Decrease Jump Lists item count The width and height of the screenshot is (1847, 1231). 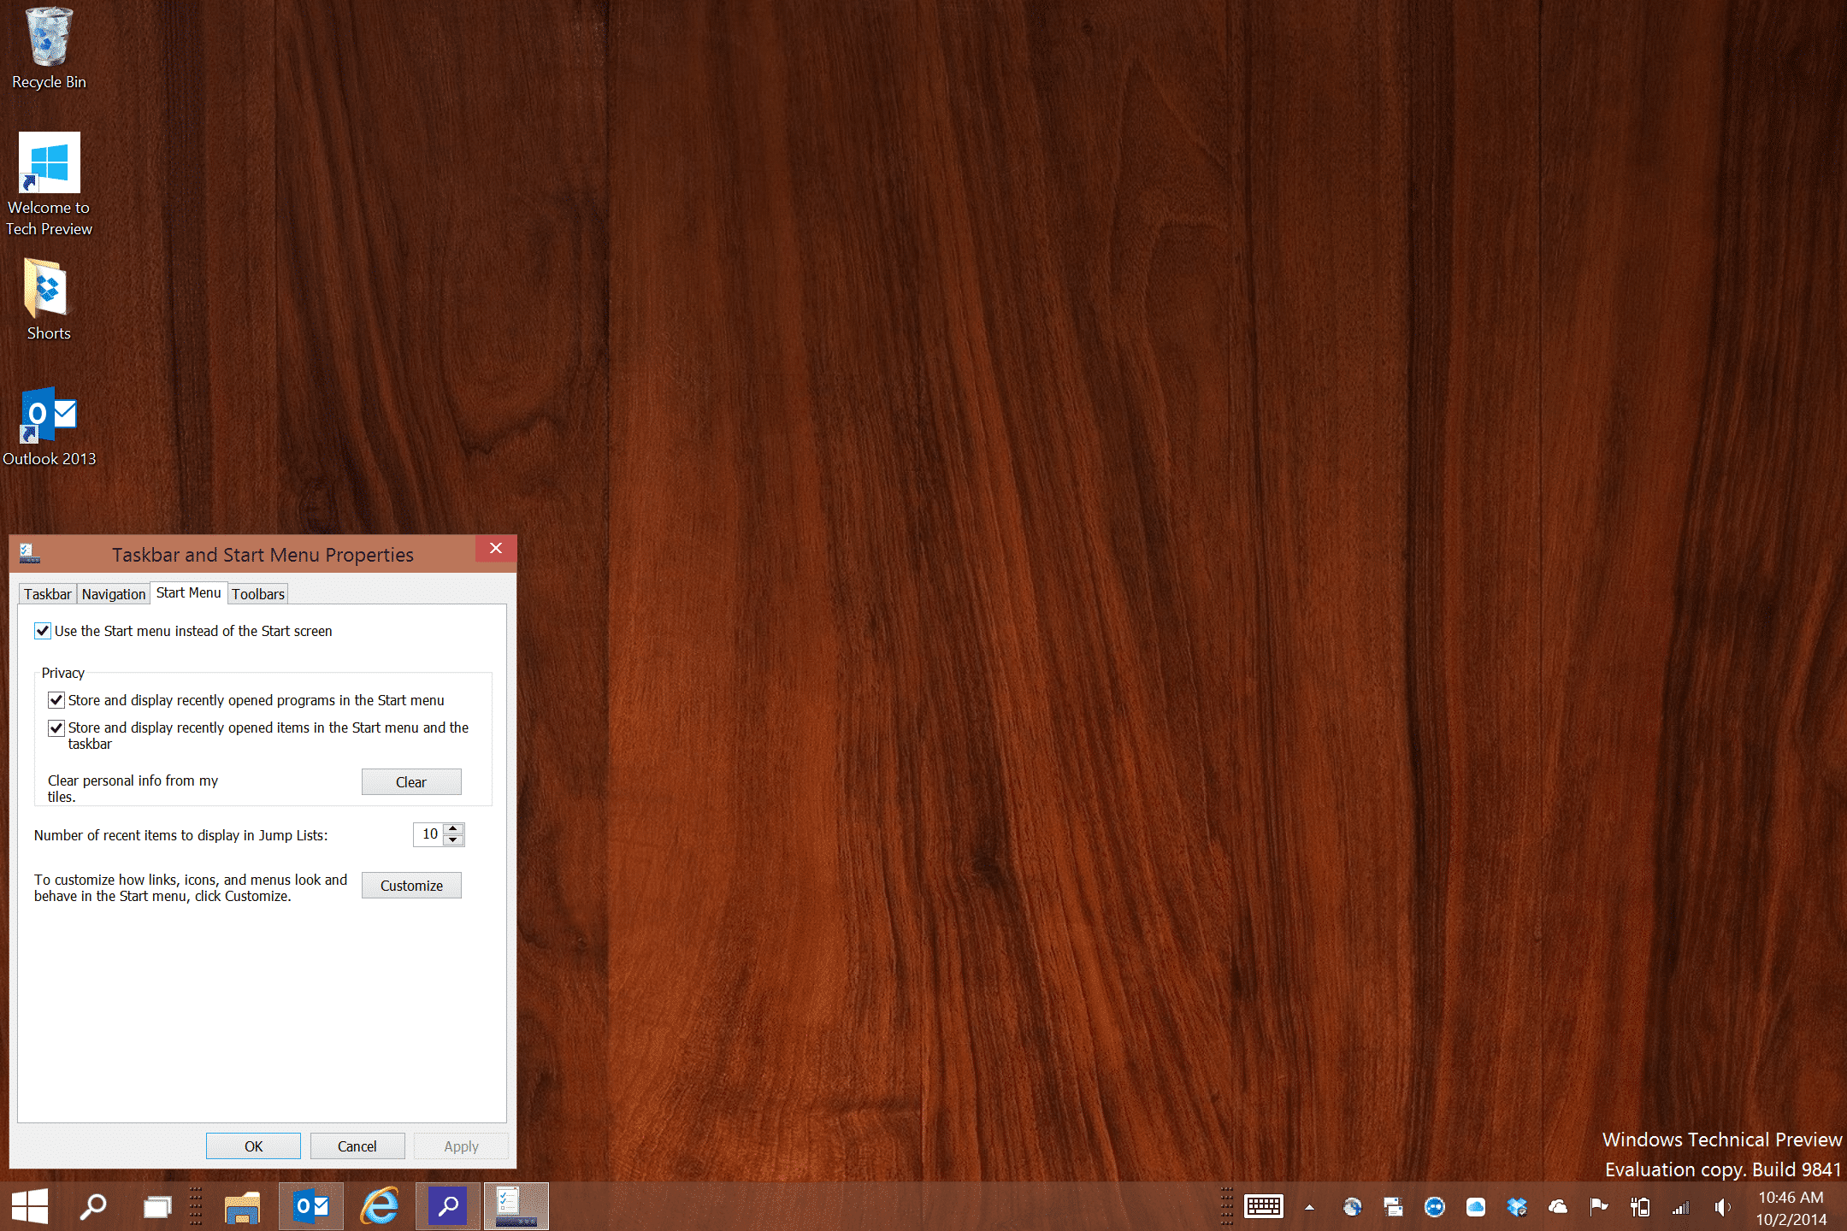(454, 839)
